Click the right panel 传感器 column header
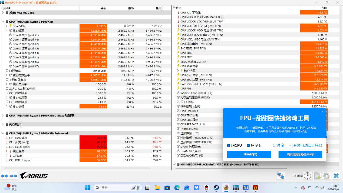343x193 pixels. [x=236, y=8]
